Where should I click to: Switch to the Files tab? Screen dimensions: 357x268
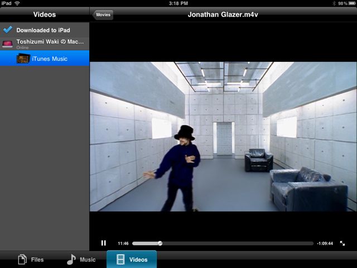31,260
